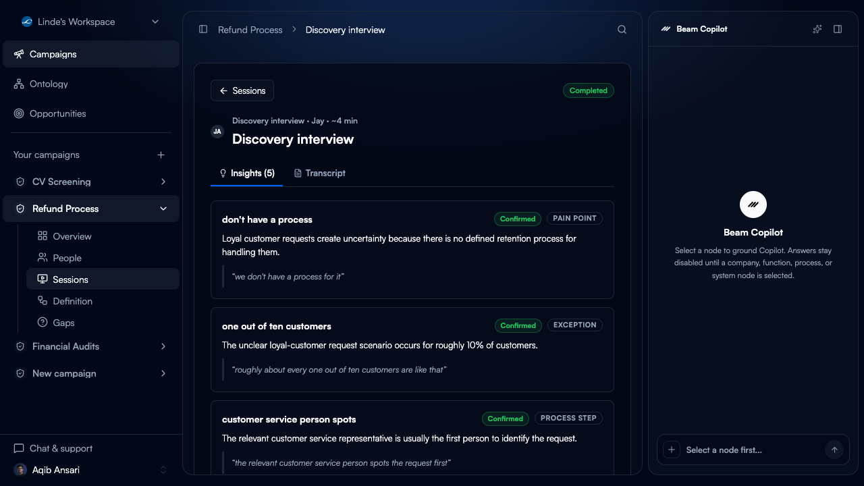The image size is (864, 486).
Task: Click the Opportunities target icon
Action: coord(19,113)
